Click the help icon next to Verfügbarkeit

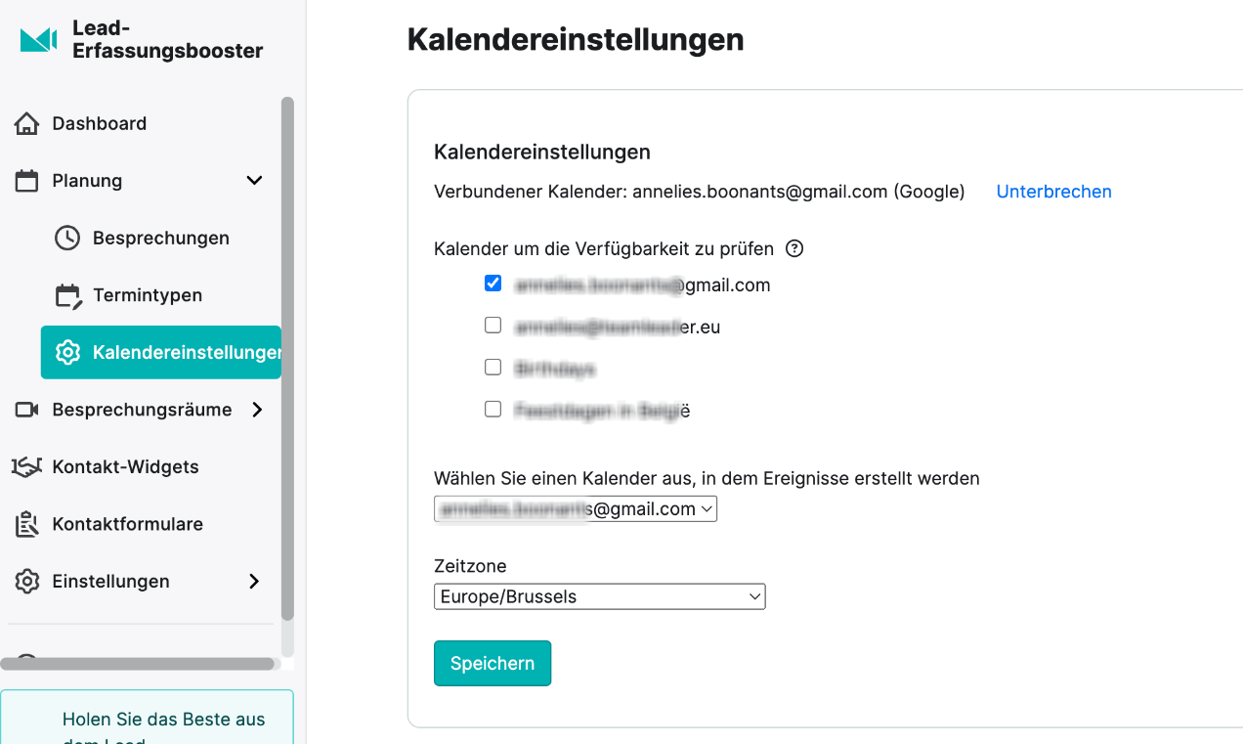click(794, 248)
